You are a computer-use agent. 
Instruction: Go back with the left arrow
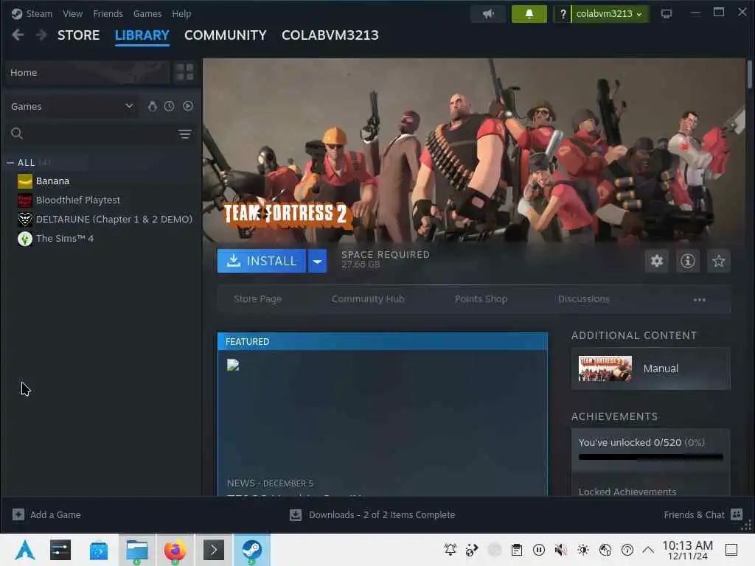tap(18, 35)
